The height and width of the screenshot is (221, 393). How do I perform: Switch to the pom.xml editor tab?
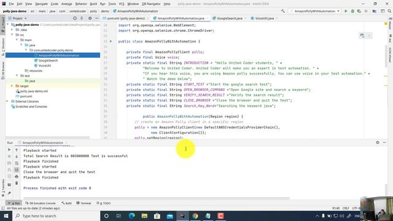click(126, 18)
